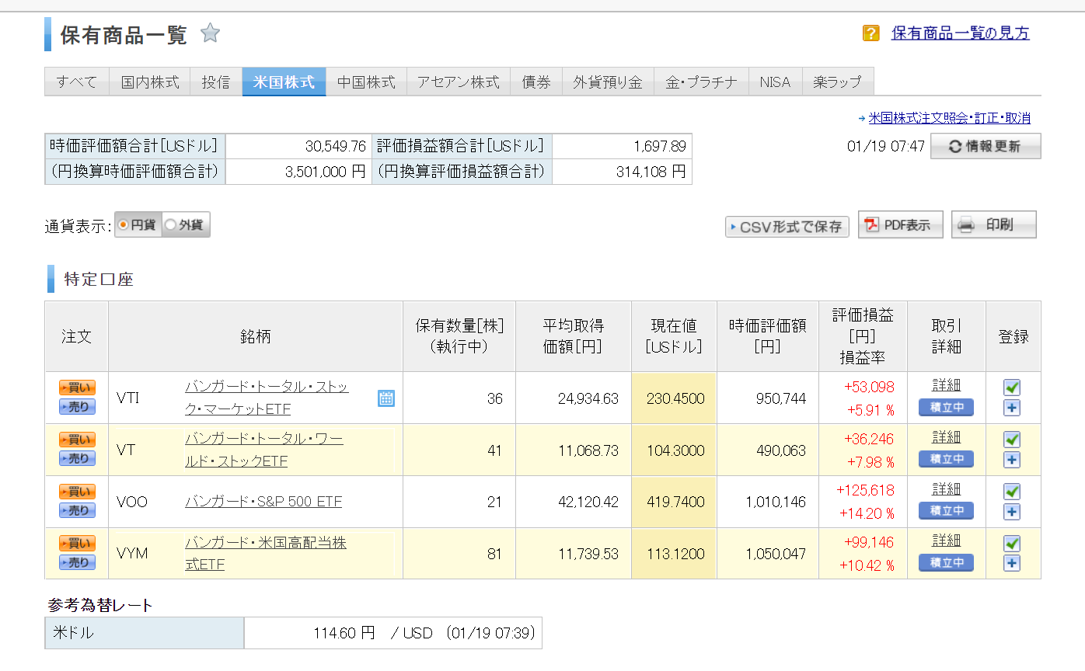Click the PDF表示 button
This screenshot has width=1085, height=671.
click(901, 225)
